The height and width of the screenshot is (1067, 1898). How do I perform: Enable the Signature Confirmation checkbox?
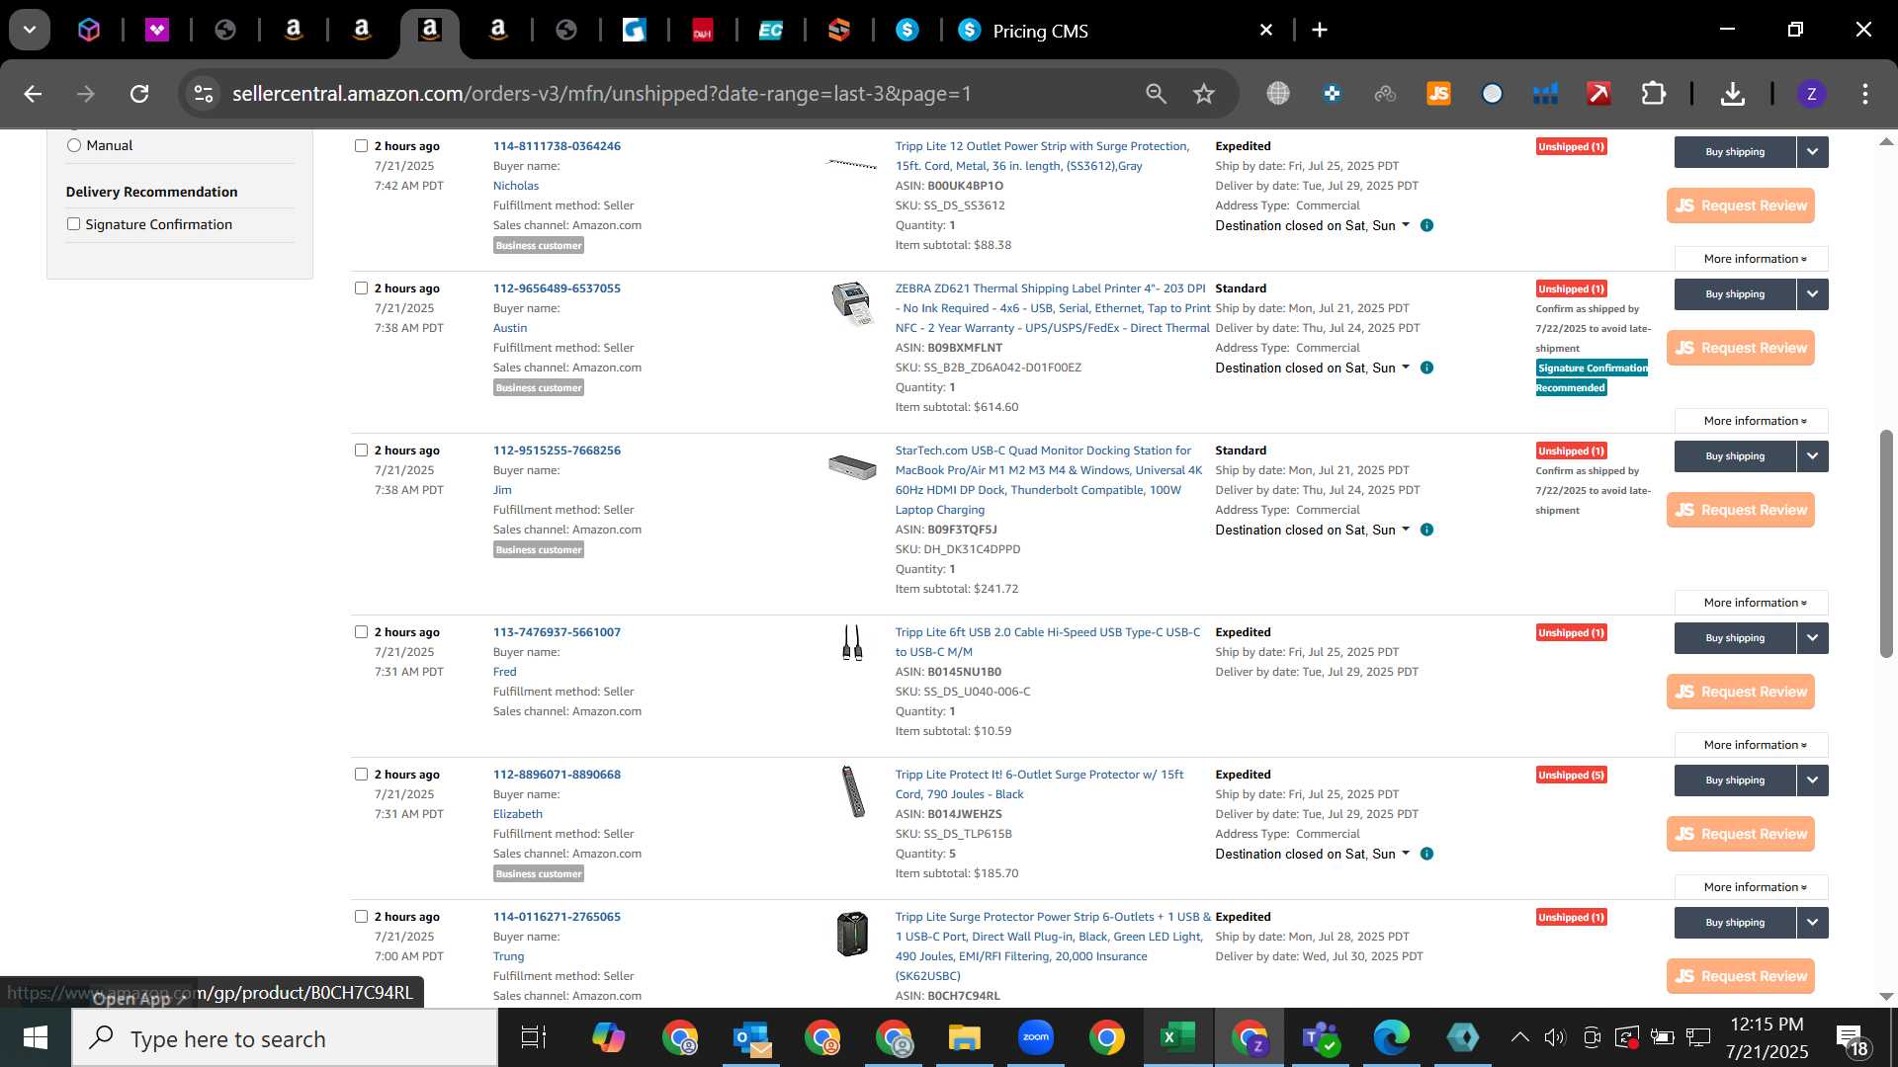(73, 224)
